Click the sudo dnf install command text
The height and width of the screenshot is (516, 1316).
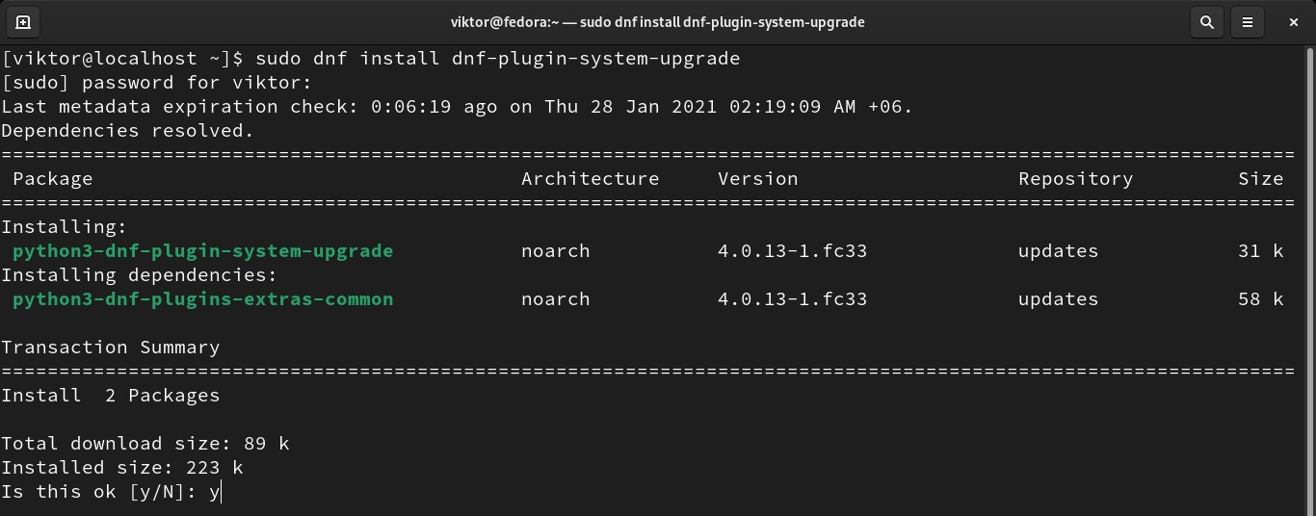(x=497, y=59)
